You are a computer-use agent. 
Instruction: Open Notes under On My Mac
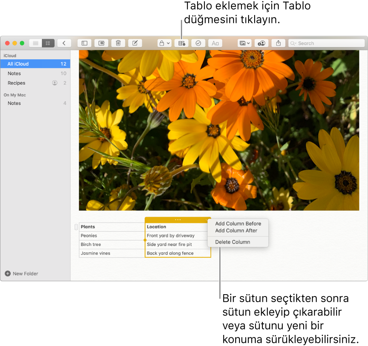(x=35, y=103)
